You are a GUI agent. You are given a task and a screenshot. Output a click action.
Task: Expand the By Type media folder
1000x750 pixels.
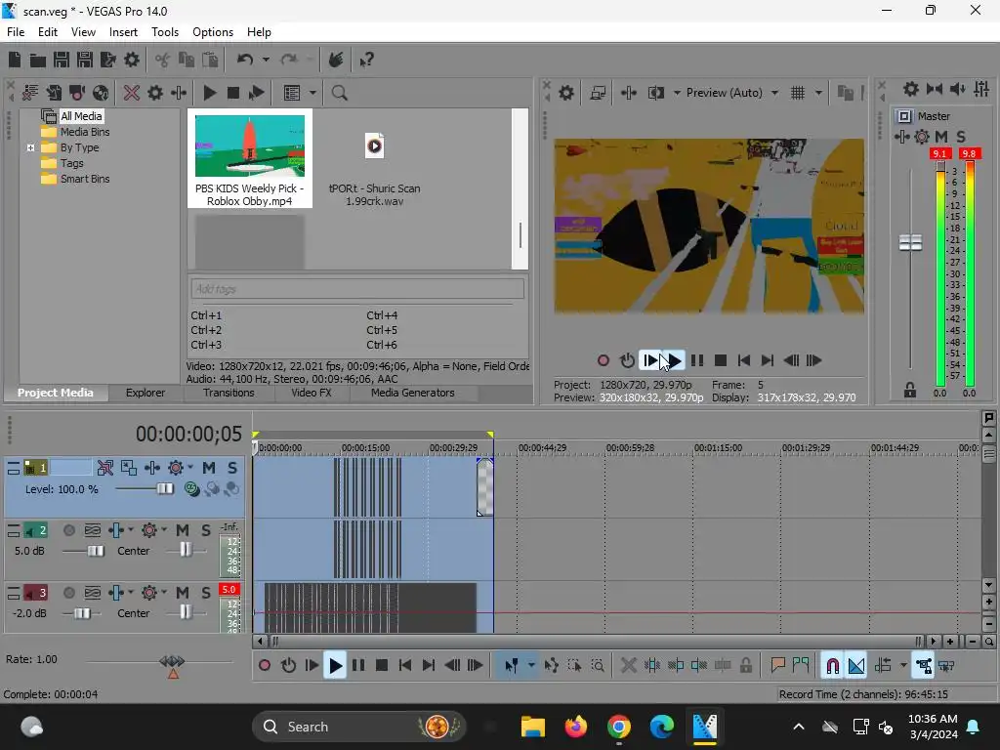tap(30, 148)
